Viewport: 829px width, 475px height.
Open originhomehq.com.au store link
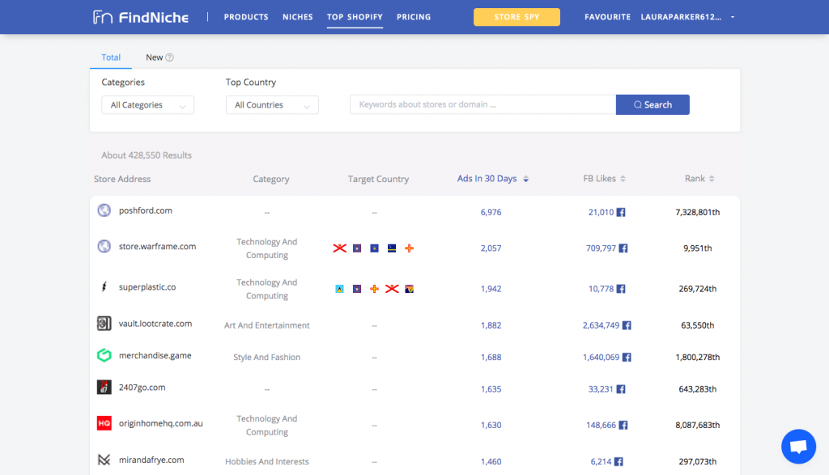[161, 423]
